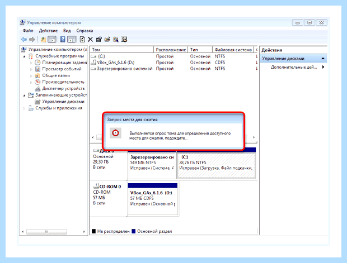
Task: Open the Help question-mark toolbar icon
Action: (63, 40)
